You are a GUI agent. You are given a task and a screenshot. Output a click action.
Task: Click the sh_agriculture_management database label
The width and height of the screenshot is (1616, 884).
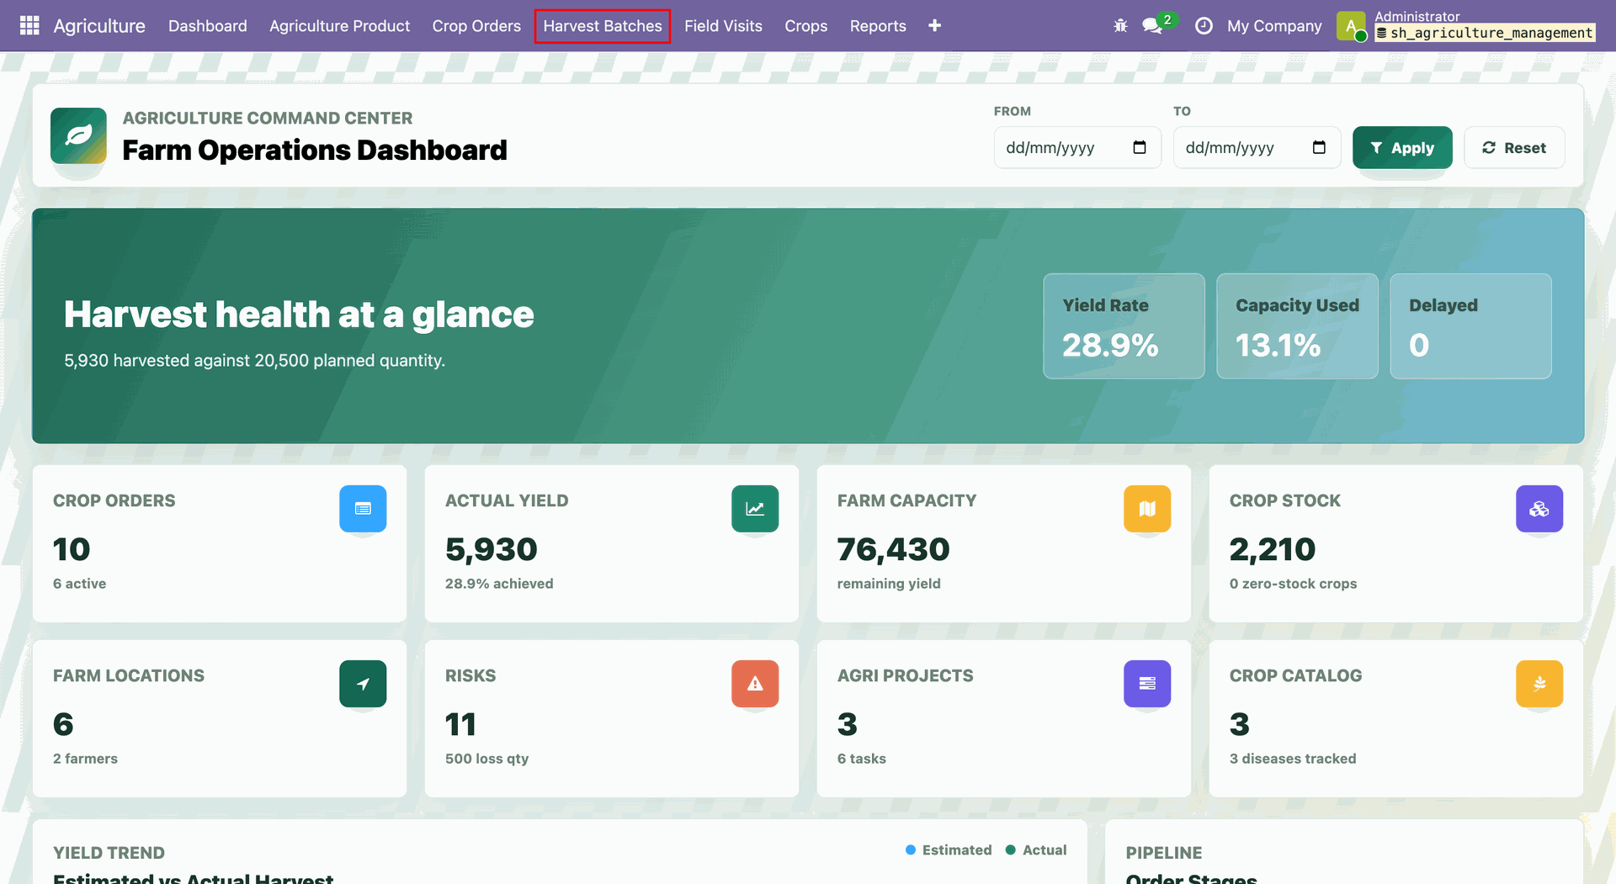pyautogui.click(x=1485, y=33)
